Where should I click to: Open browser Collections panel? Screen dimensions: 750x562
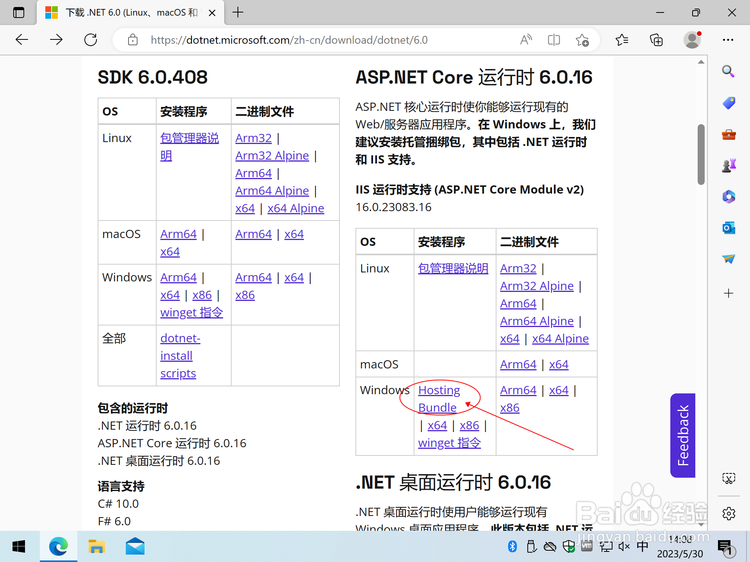pos(656,40)
